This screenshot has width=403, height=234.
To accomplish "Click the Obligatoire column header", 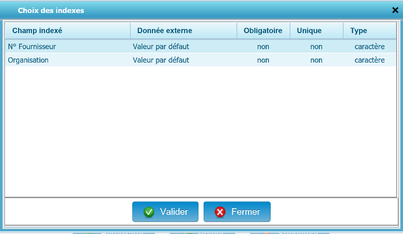I will pos(263,31).
